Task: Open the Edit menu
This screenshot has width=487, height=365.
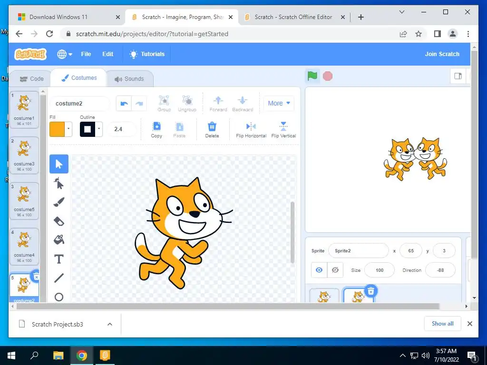Action: (x=108, y=54)
